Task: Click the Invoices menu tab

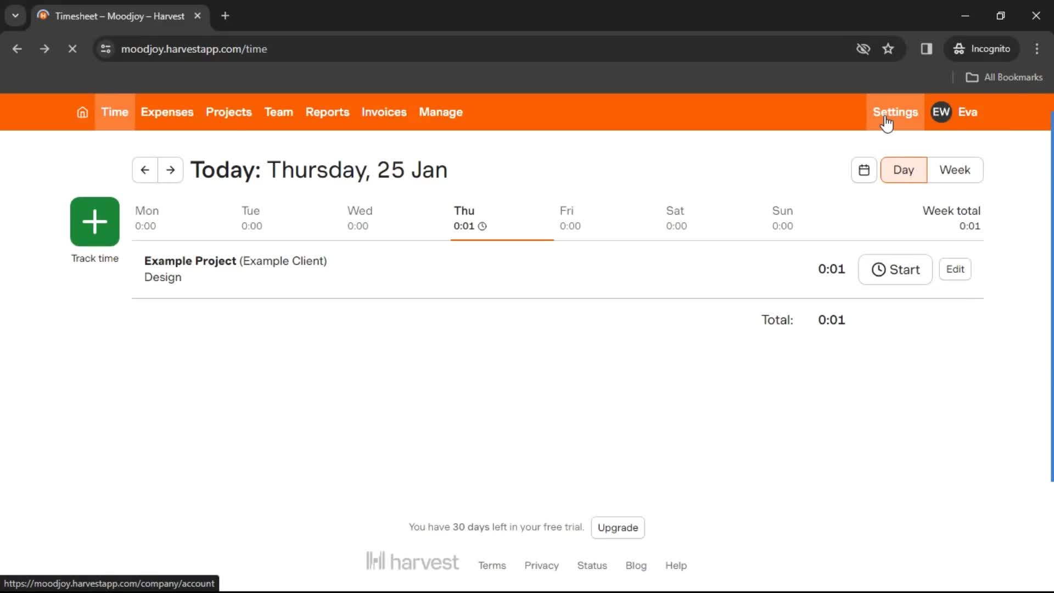Action: pos(384,111)
